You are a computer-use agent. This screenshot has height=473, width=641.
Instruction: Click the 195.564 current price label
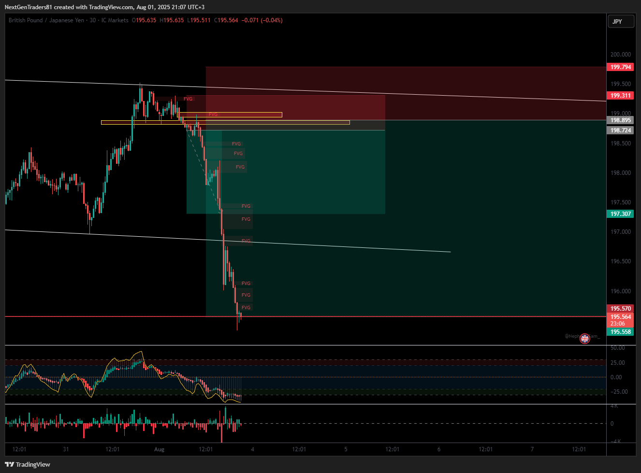click(620, 317)
